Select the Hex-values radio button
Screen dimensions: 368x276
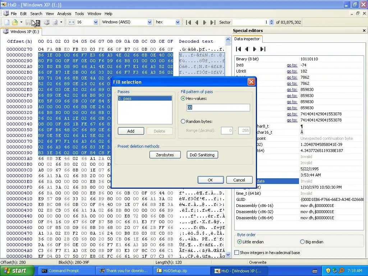click(183, 98)
